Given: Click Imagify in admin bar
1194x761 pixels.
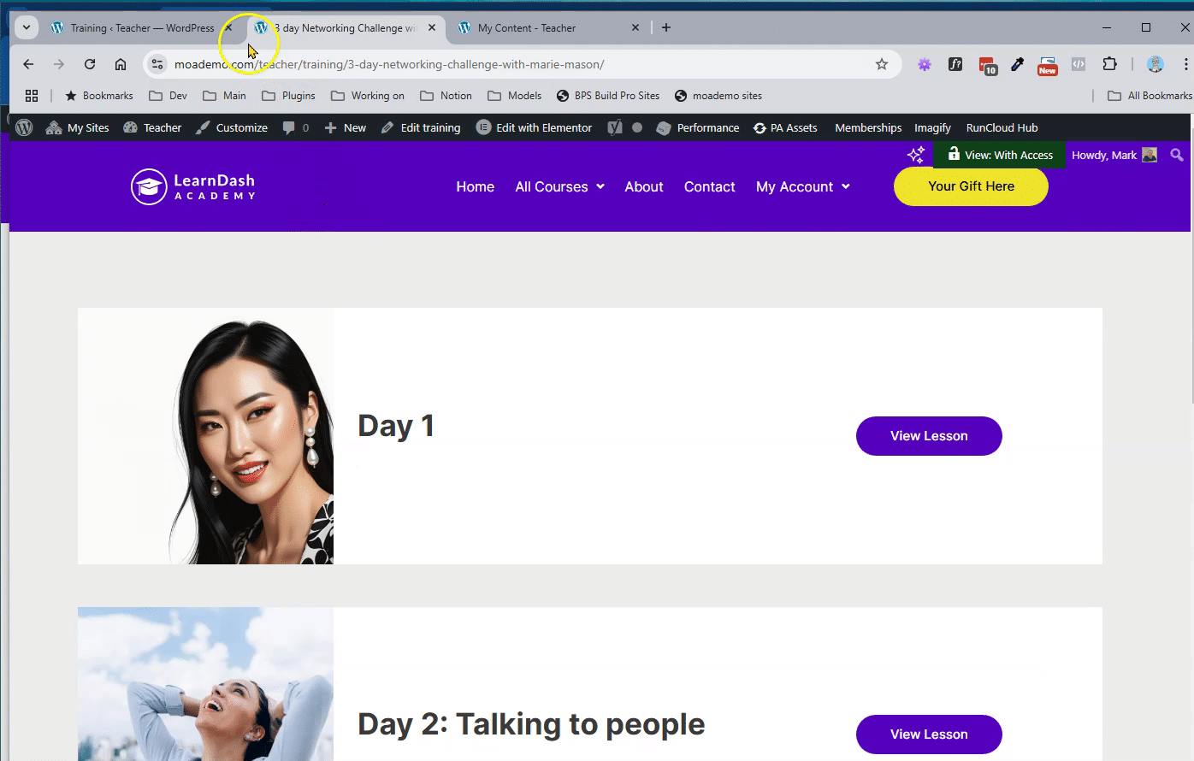Looking at the screenshot, I should pos(932,127).
